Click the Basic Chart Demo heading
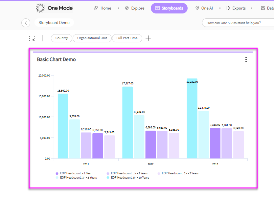Image resolution: width=274 pixels, height=197 pixels. [x=56, y=59]
